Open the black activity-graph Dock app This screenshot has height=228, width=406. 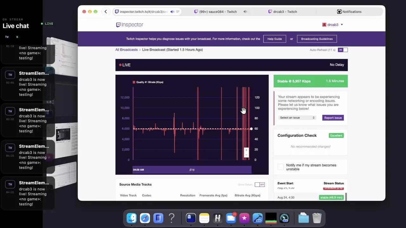[271, 218]
